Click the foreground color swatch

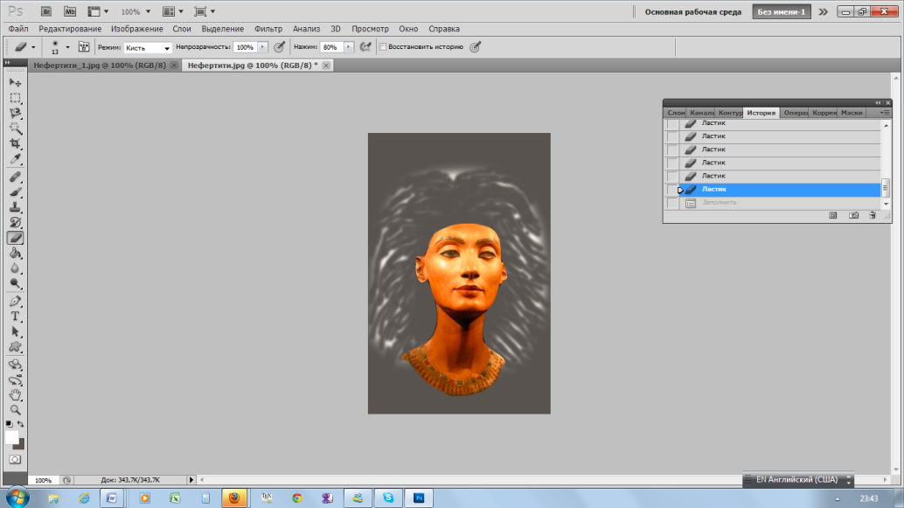point(11,438)
